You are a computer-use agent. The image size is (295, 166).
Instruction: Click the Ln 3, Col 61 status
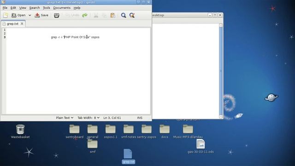coord(112,118)
